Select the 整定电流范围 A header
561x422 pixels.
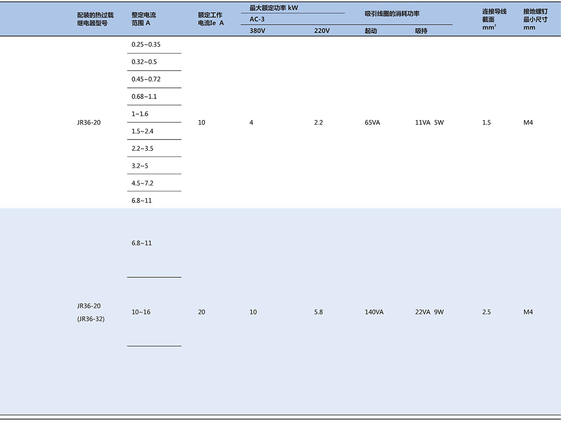click(144, 19)
